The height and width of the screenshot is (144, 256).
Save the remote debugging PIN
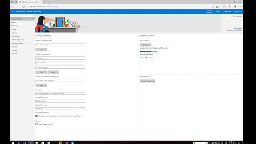[x=41, y=85]
